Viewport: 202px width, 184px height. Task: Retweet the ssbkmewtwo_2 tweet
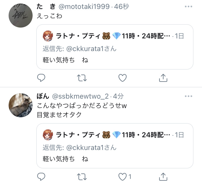pyautogui.click(x=82, y=177)
